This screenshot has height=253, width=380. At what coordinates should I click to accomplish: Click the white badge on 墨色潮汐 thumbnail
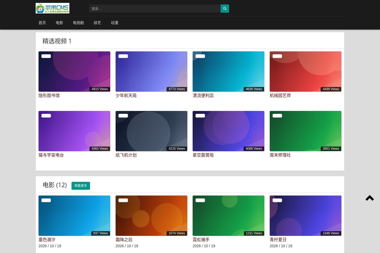46,200
